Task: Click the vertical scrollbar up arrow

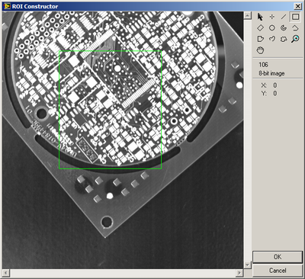Action: click(x=247, y=15)
